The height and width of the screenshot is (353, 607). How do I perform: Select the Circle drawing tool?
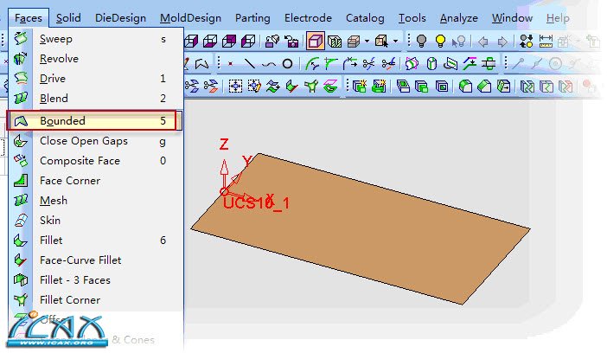287,63
